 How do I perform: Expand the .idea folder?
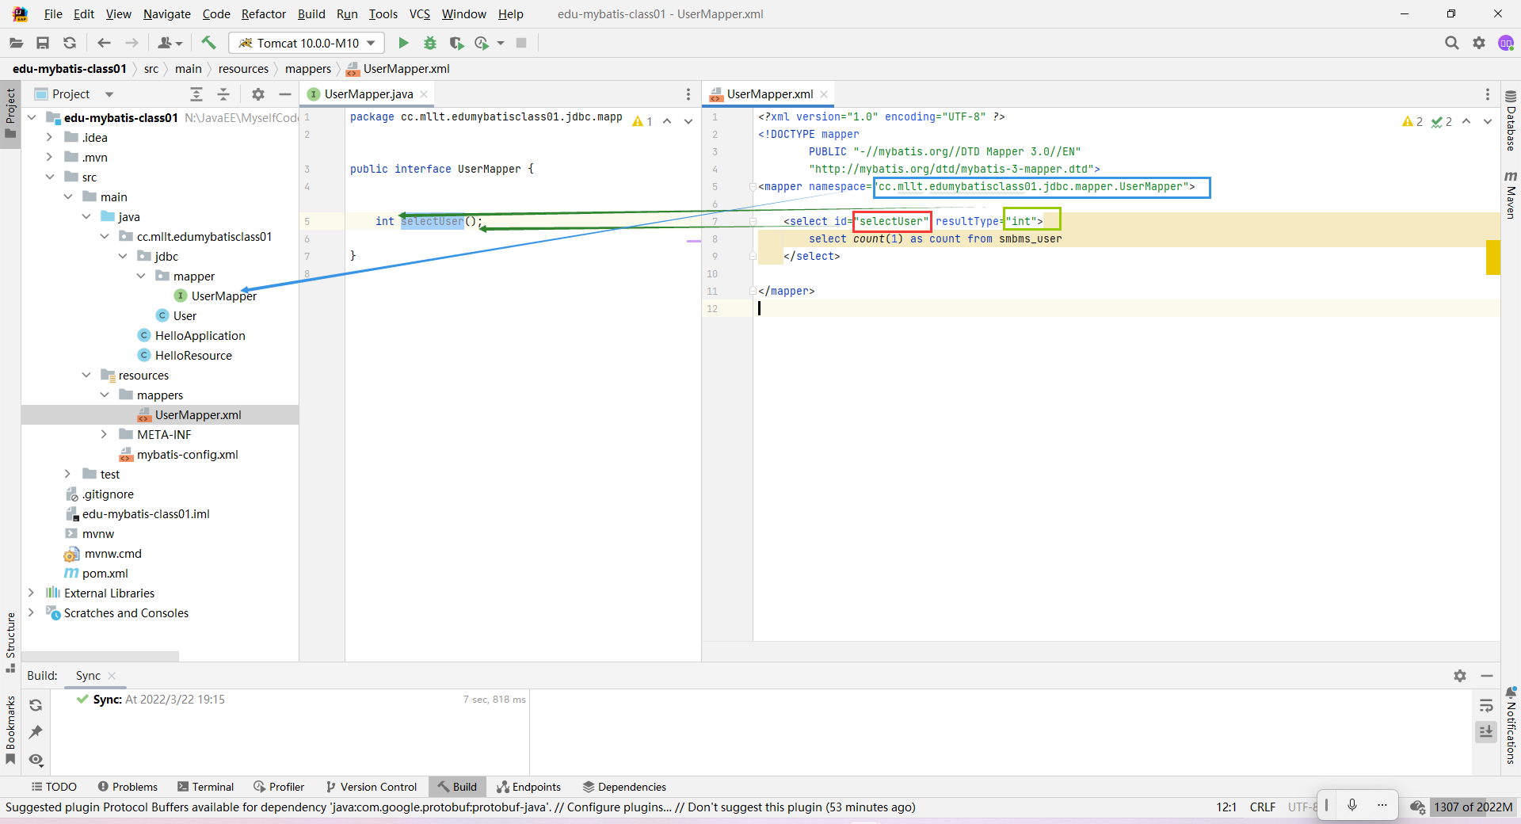(49, 137)
